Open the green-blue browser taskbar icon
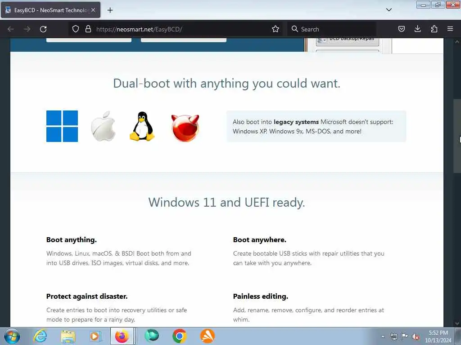The image size is (461, 345). point(152,336)
